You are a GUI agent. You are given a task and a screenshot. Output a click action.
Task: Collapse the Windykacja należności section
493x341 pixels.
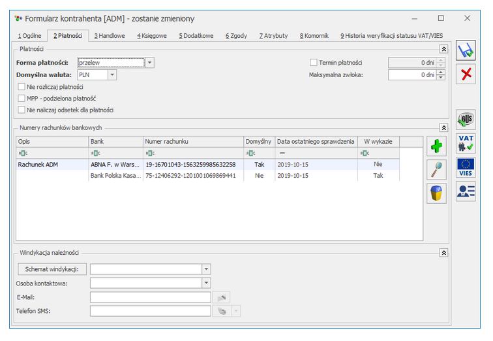click(x=443, y=253)
